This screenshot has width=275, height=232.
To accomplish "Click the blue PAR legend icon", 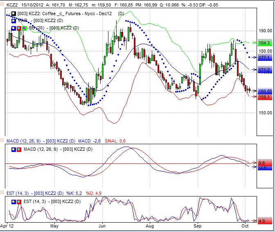I will 14,20.
